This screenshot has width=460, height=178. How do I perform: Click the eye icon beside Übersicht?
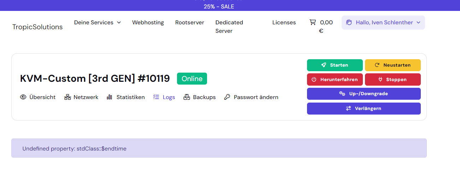[23, 97]
